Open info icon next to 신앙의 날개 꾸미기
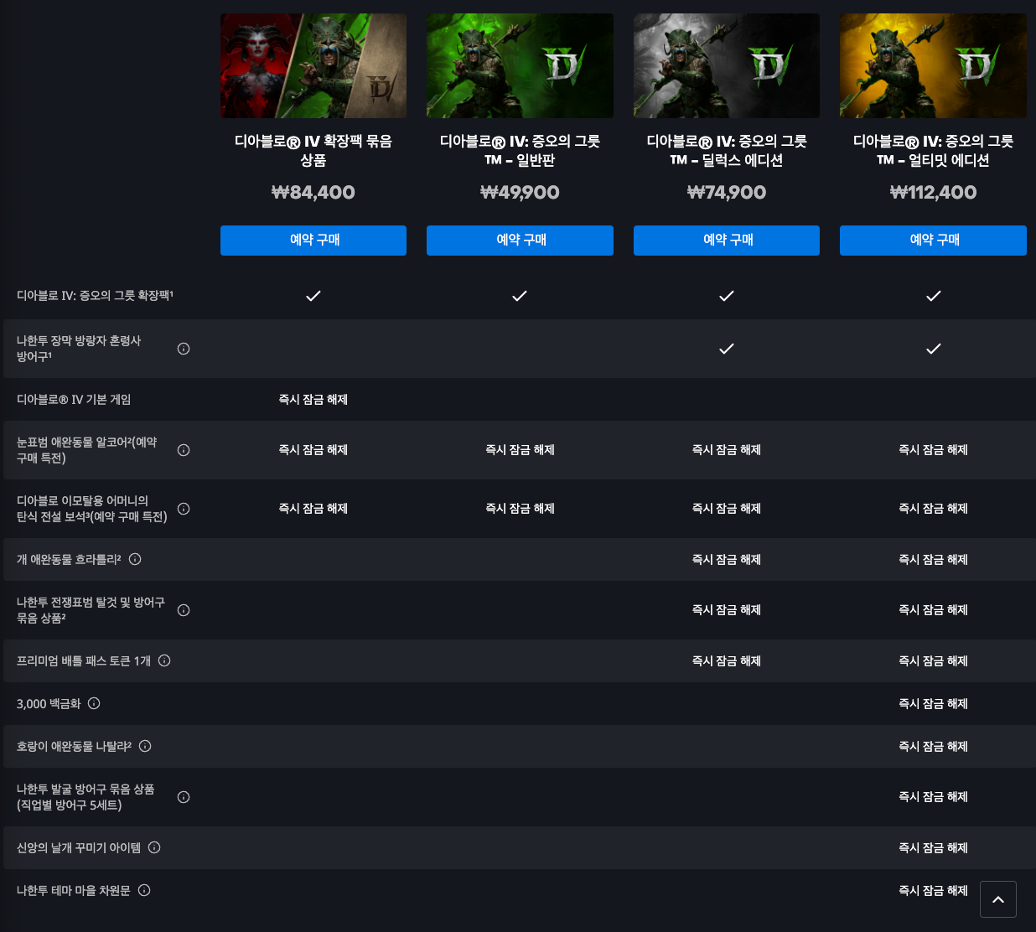Viewport: 1036px width, 932px height. coord(154,847)
